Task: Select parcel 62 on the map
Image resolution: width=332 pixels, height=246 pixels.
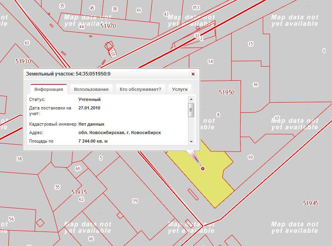Action: [x=81, y=199]
